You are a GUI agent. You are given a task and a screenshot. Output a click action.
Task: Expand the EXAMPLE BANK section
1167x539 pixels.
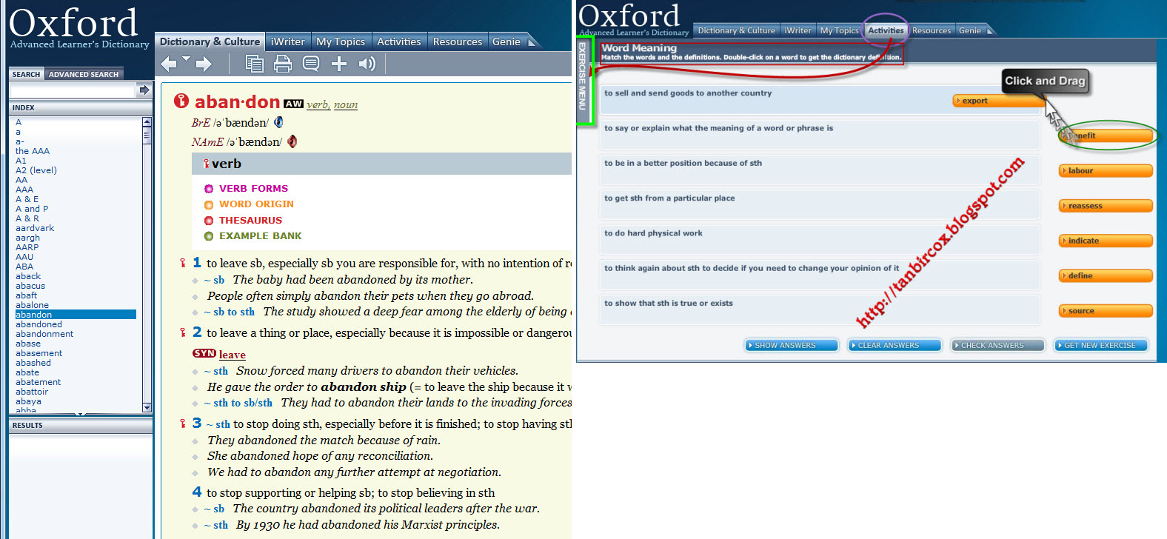260,236
